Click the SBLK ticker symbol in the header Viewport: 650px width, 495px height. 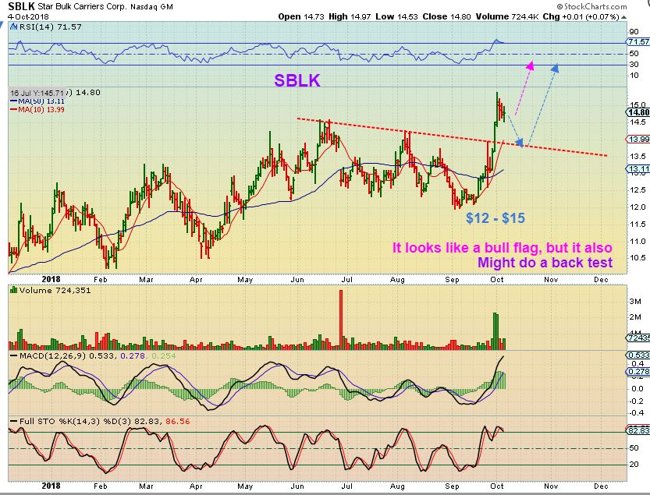point(21,7)
